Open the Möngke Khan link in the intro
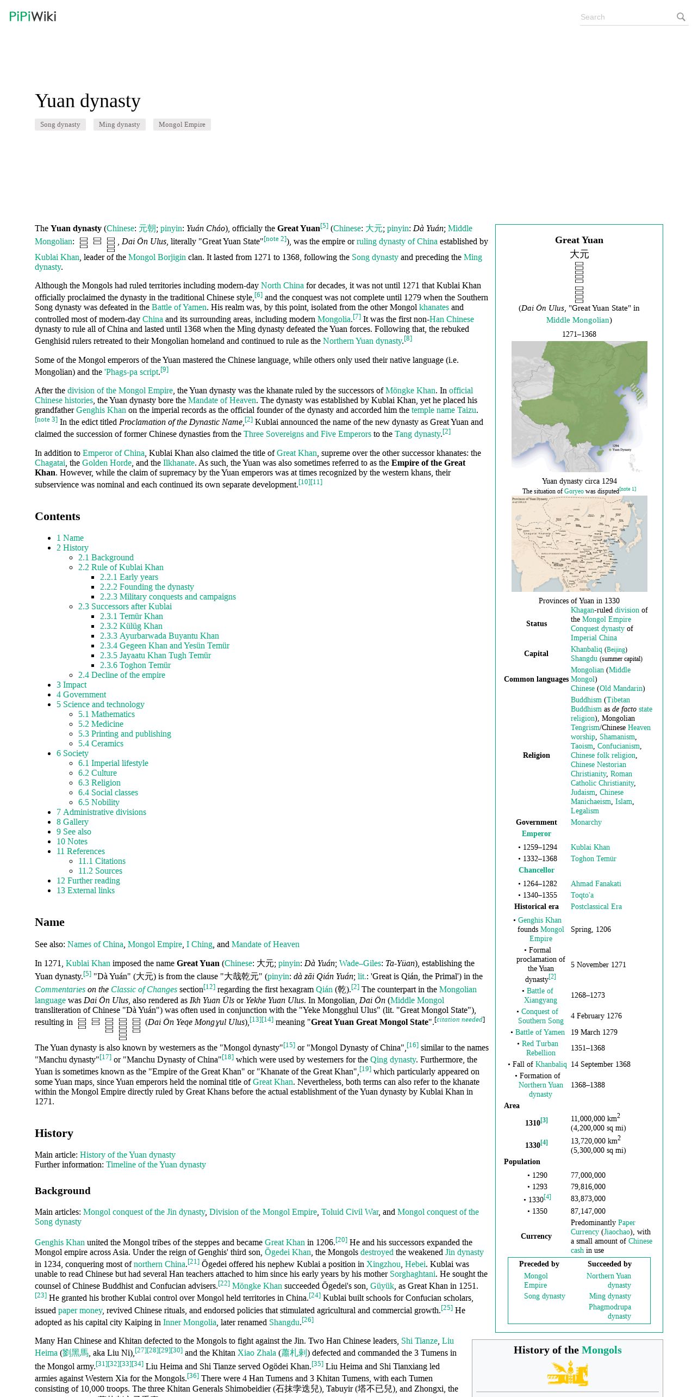698x1397 pixels. (410, 391)
